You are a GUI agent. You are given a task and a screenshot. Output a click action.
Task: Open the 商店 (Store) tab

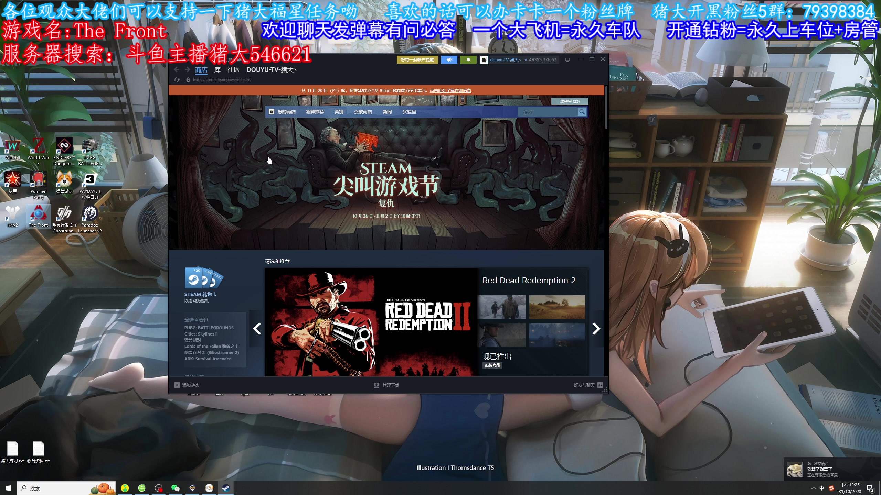pyautogui.click(x=201, y=70)
